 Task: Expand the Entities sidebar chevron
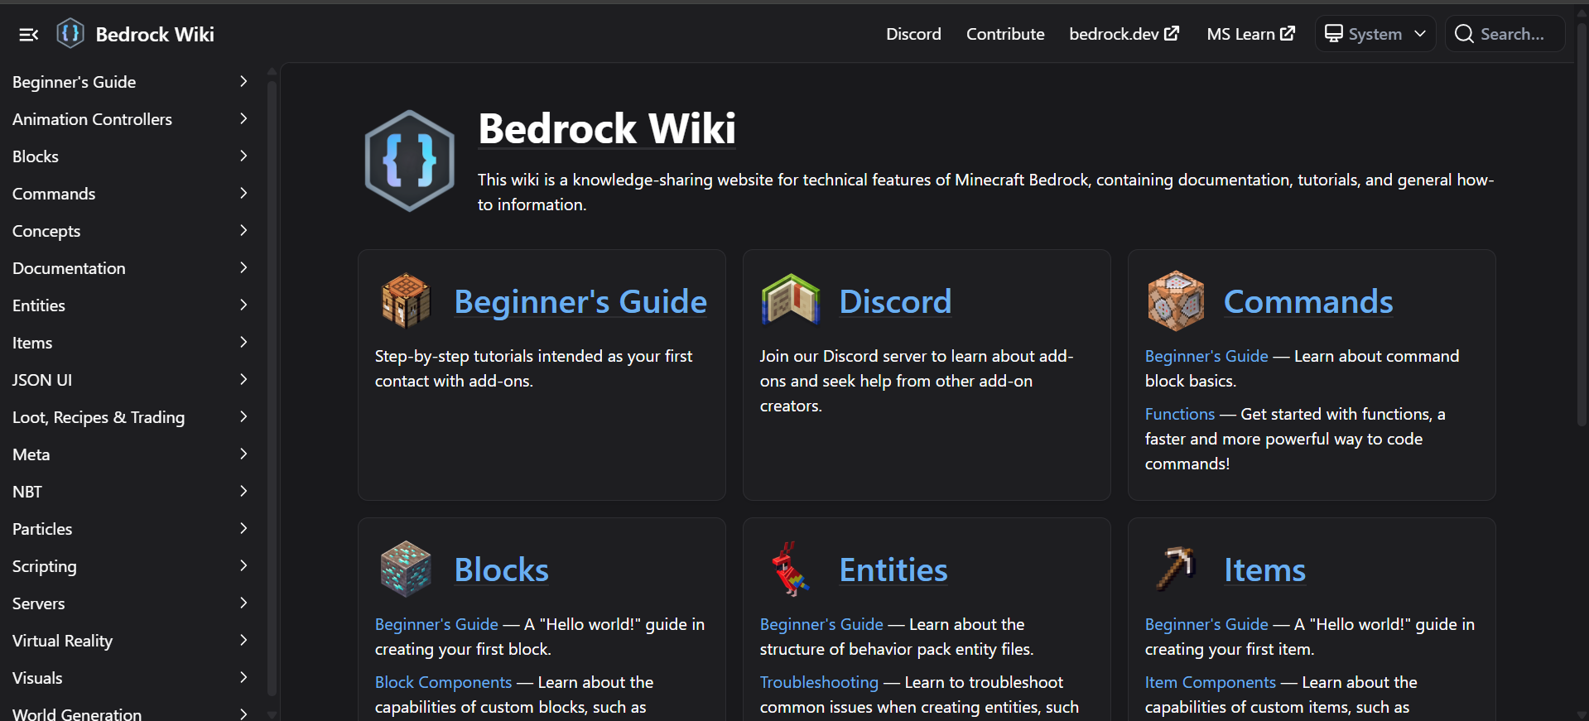click(243, 305)
